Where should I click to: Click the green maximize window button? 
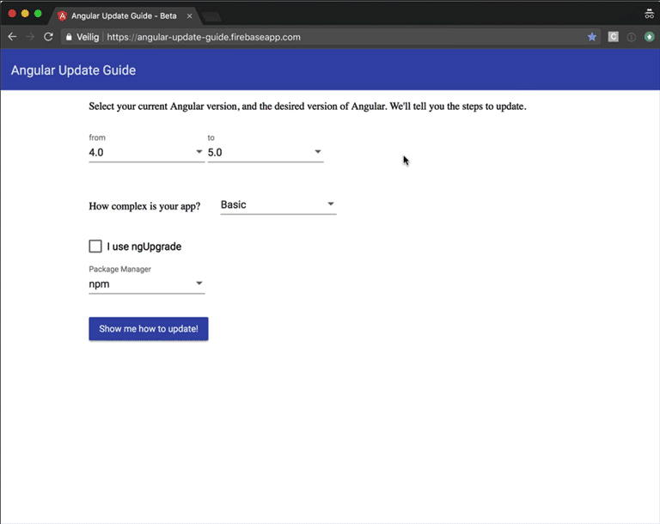coord(38,14)
